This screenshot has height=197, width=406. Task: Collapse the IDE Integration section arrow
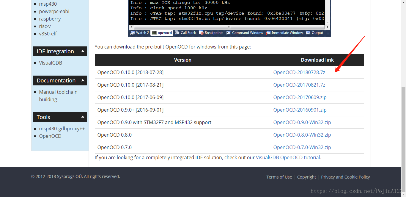click(83, 51)
